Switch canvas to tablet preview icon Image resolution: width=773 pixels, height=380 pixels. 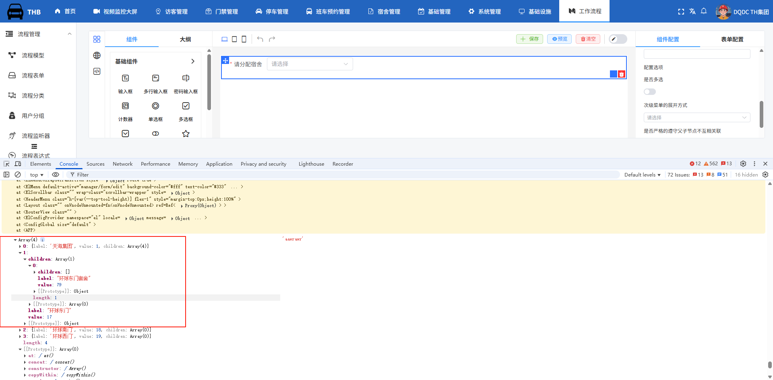234,39
